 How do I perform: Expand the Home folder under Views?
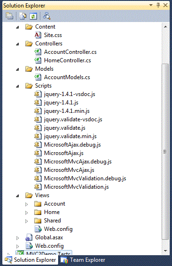click(x=27, y=213)
